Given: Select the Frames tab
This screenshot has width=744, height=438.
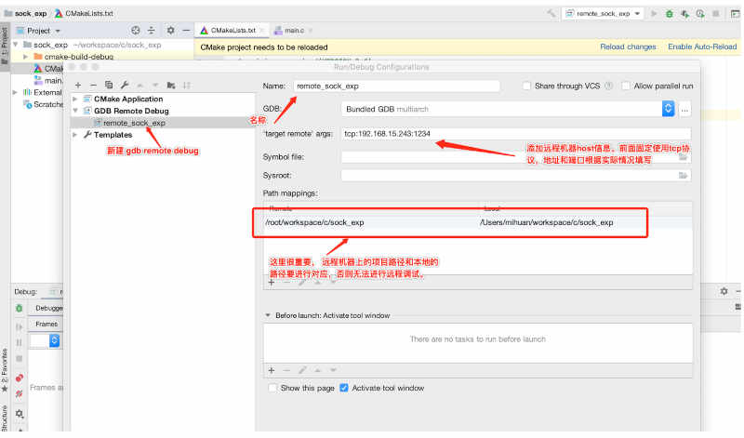Looking at the screenshot, I should [x=46, y=325].
